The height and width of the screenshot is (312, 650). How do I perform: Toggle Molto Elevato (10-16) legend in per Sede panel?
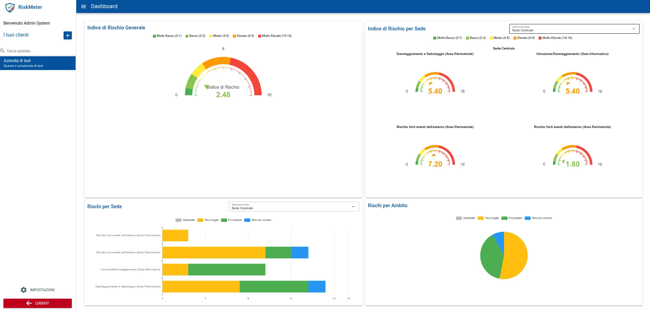tap(555, 38)
